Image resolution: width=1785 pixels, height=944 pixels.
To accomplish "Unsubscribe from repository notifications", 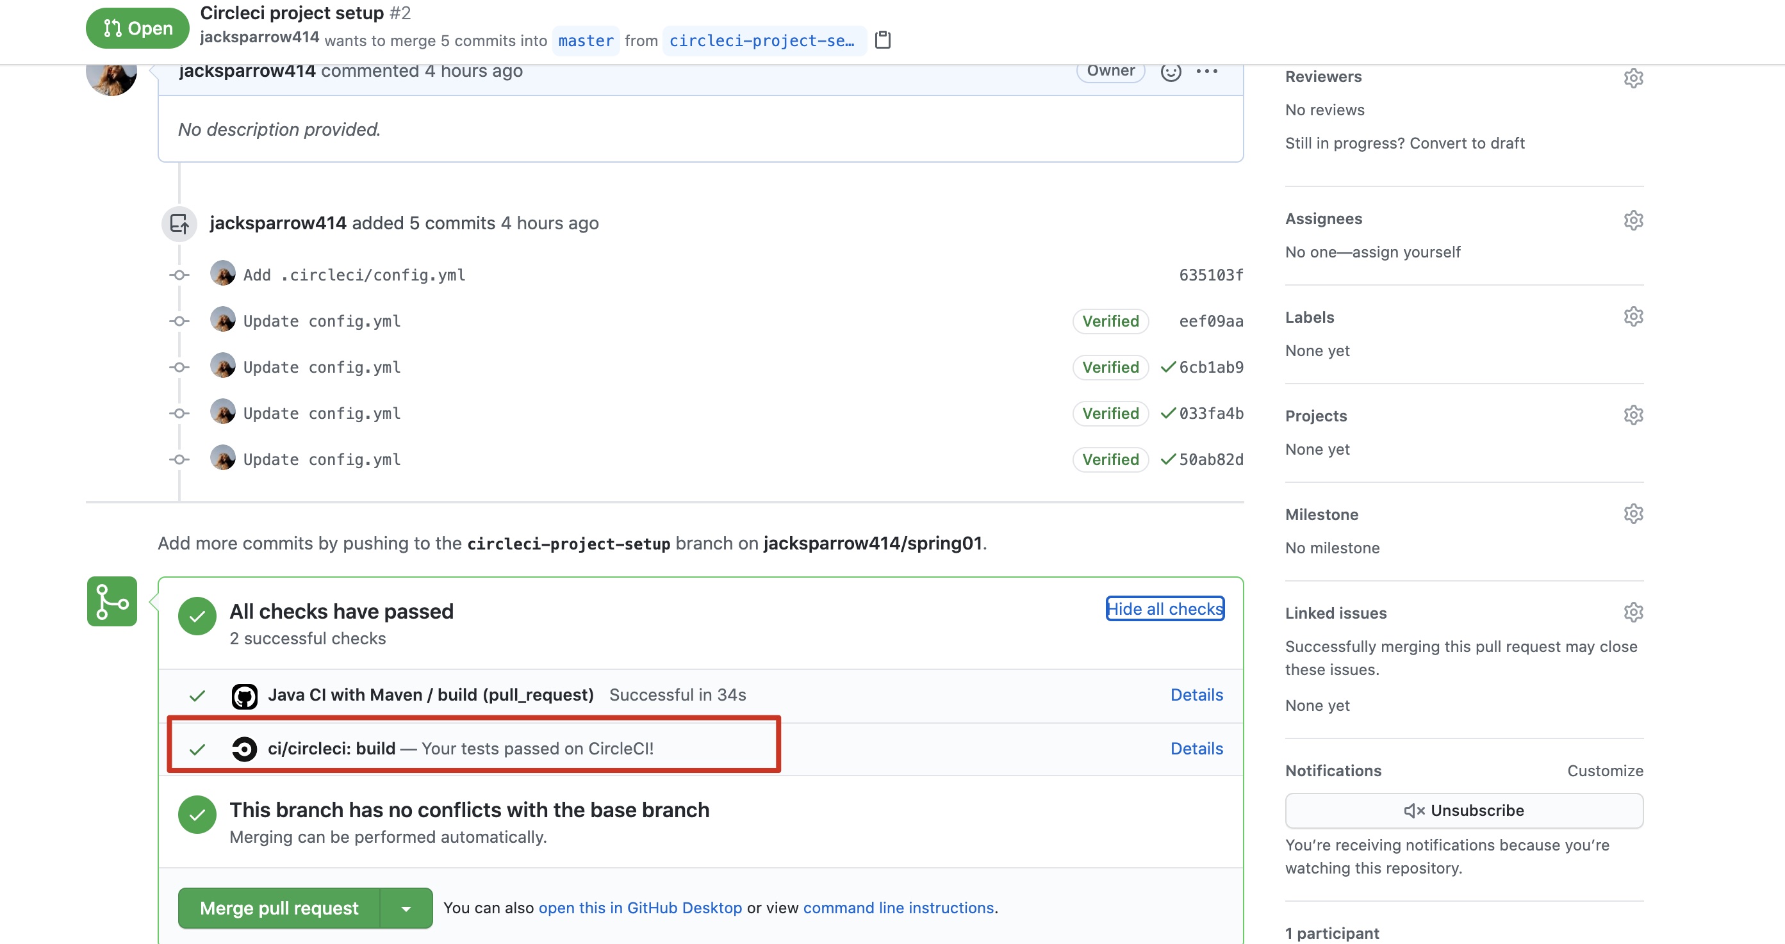I will [1463, 810].
